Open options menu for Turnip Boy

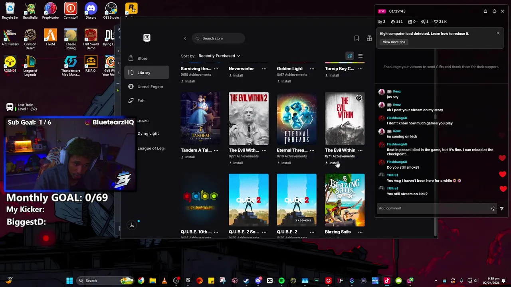click(x=360, y=69)
